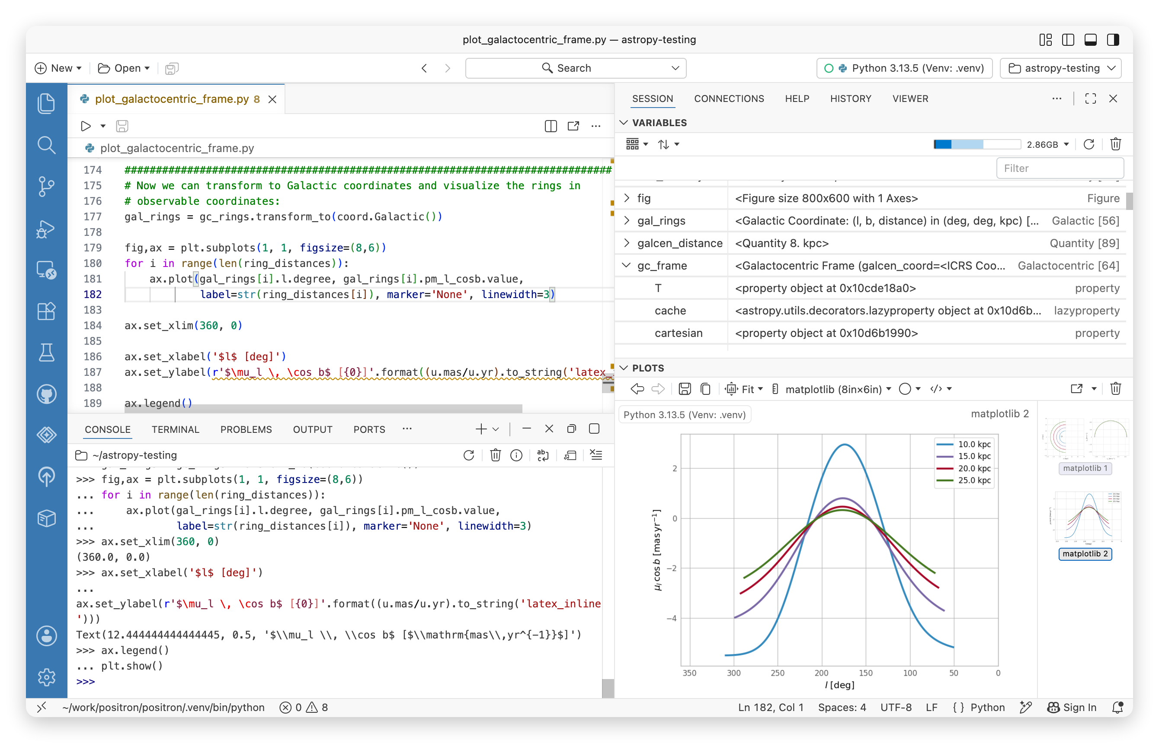Save the current plot
The width and height of the screenshot is (1159, 743).
(x=684, y=389)
